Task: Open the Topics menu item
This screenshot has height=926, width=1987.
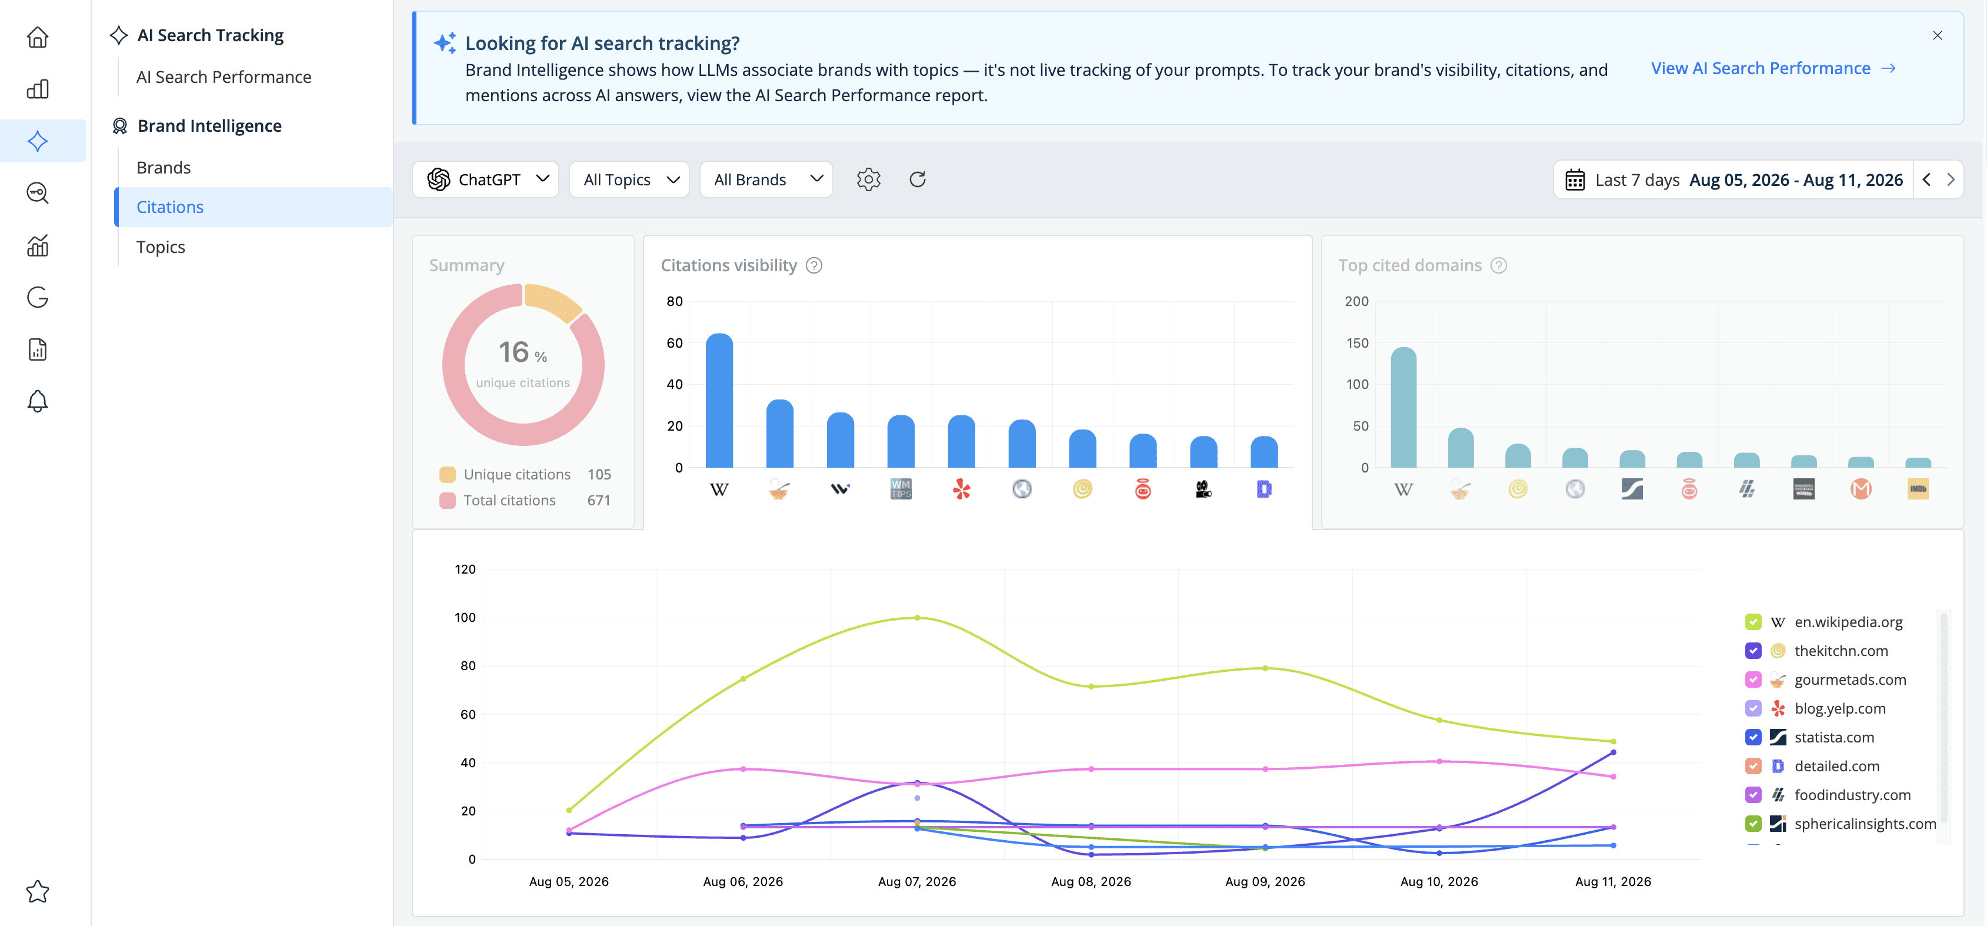Action: pos(161,247)
